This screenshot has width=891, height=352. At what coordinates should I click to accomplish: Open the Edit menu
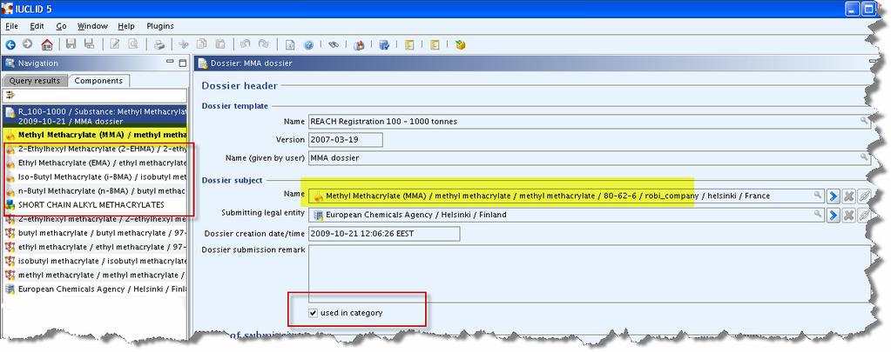point(37,26)
